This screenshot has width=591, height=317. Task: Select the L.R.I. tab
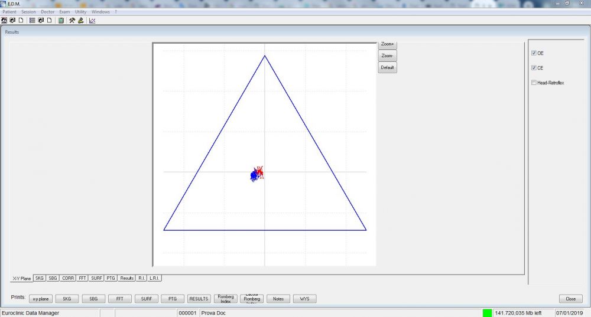pyautogui.click(x=154, y=277)
